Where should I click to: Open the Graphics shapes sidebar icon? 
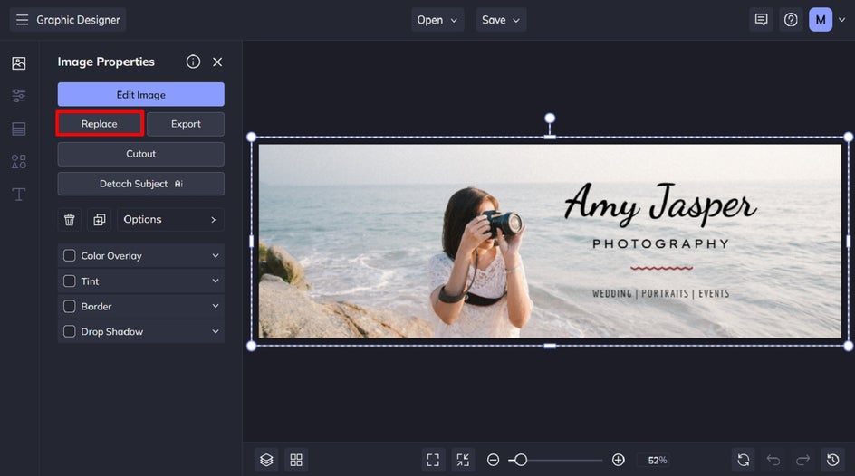[x=18, y=162]
